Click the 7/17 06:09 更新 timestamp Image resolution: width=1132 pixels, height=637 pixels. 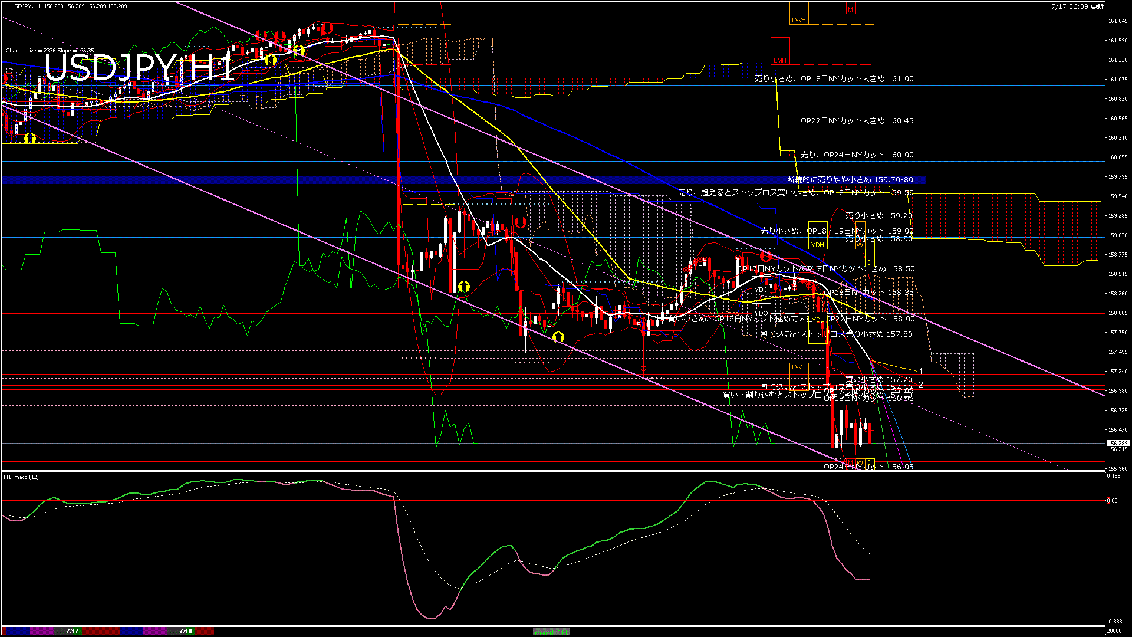1077,6
